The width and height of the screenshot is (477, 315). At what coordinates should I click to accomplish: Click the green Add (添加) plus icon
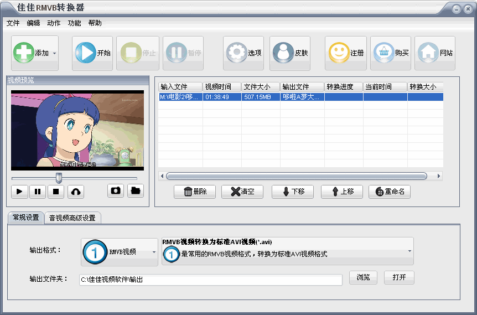pyautogui.click(x=23, y=53)
